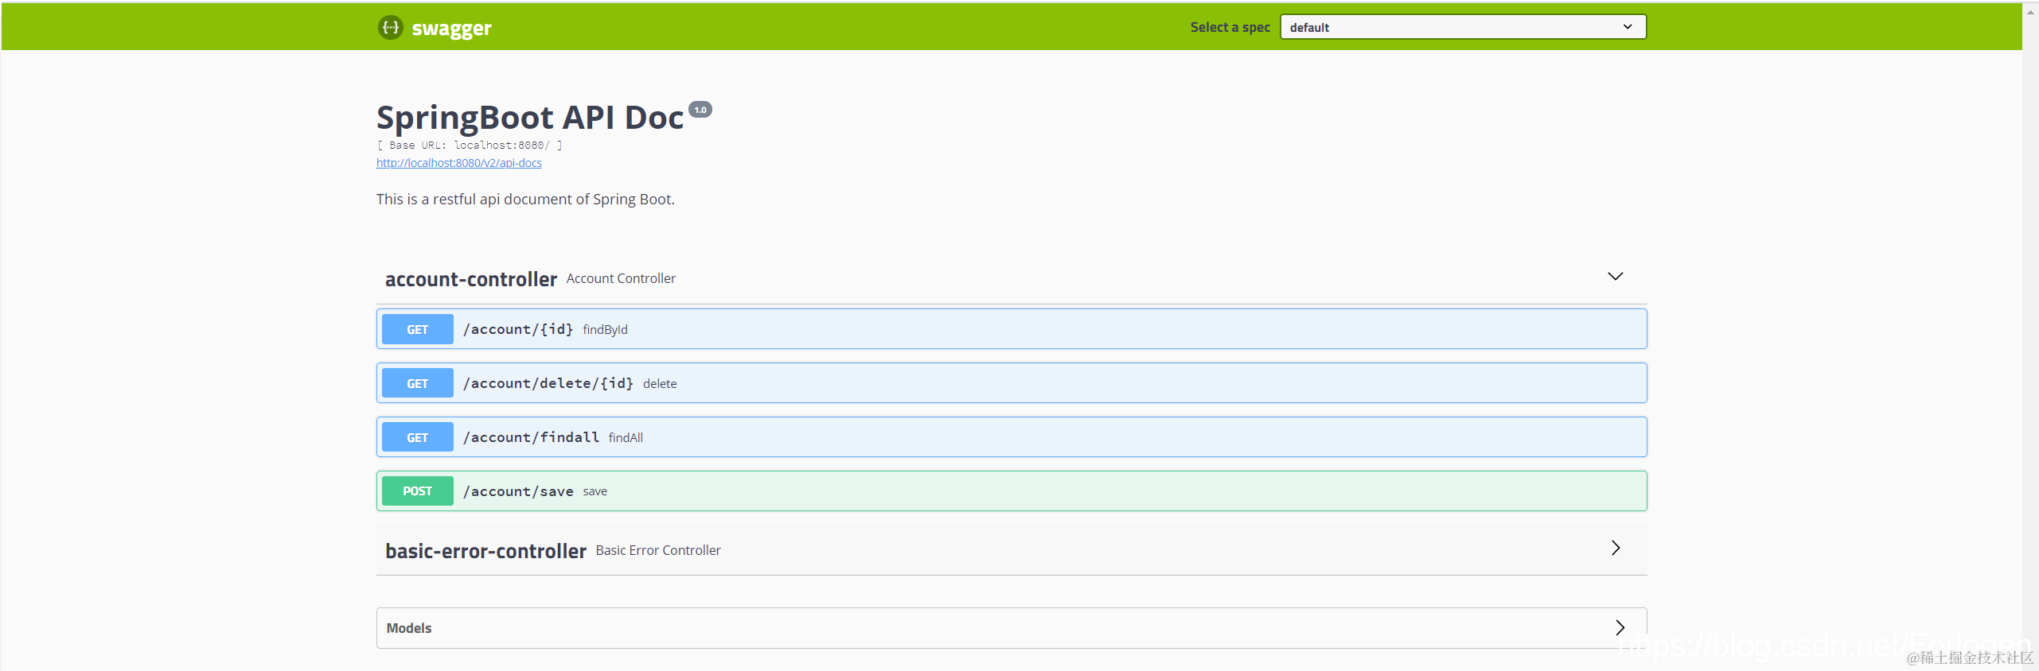Expand the Models section arrow
Image resolution: width=2039 pixels, height=671 pixels.
coord(1620,628)
